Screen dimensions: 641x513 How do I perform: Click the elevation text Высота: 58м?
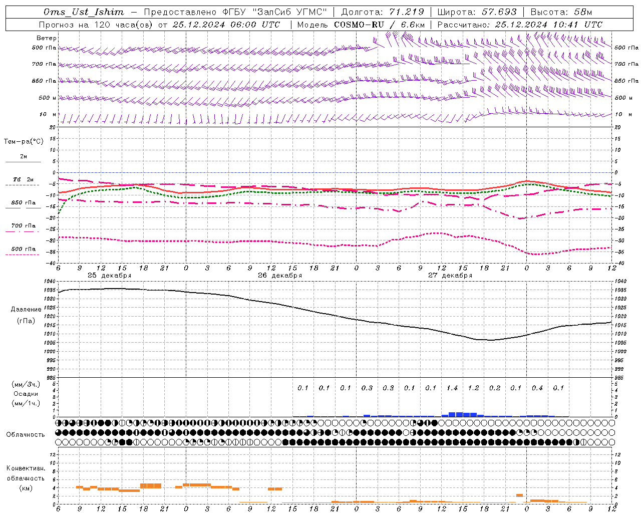[x=561, y=12]
